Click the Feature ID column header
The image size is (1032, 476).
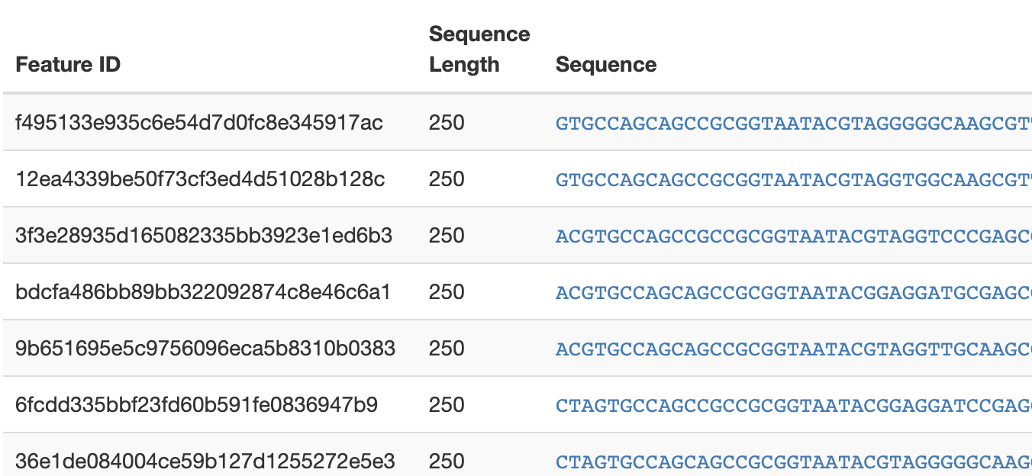[68, 65]
